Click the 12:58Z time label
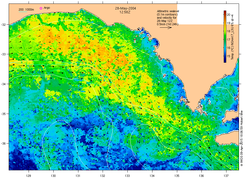Image resolution: width=245 pixels, height=179 pixels. [125, 12]
